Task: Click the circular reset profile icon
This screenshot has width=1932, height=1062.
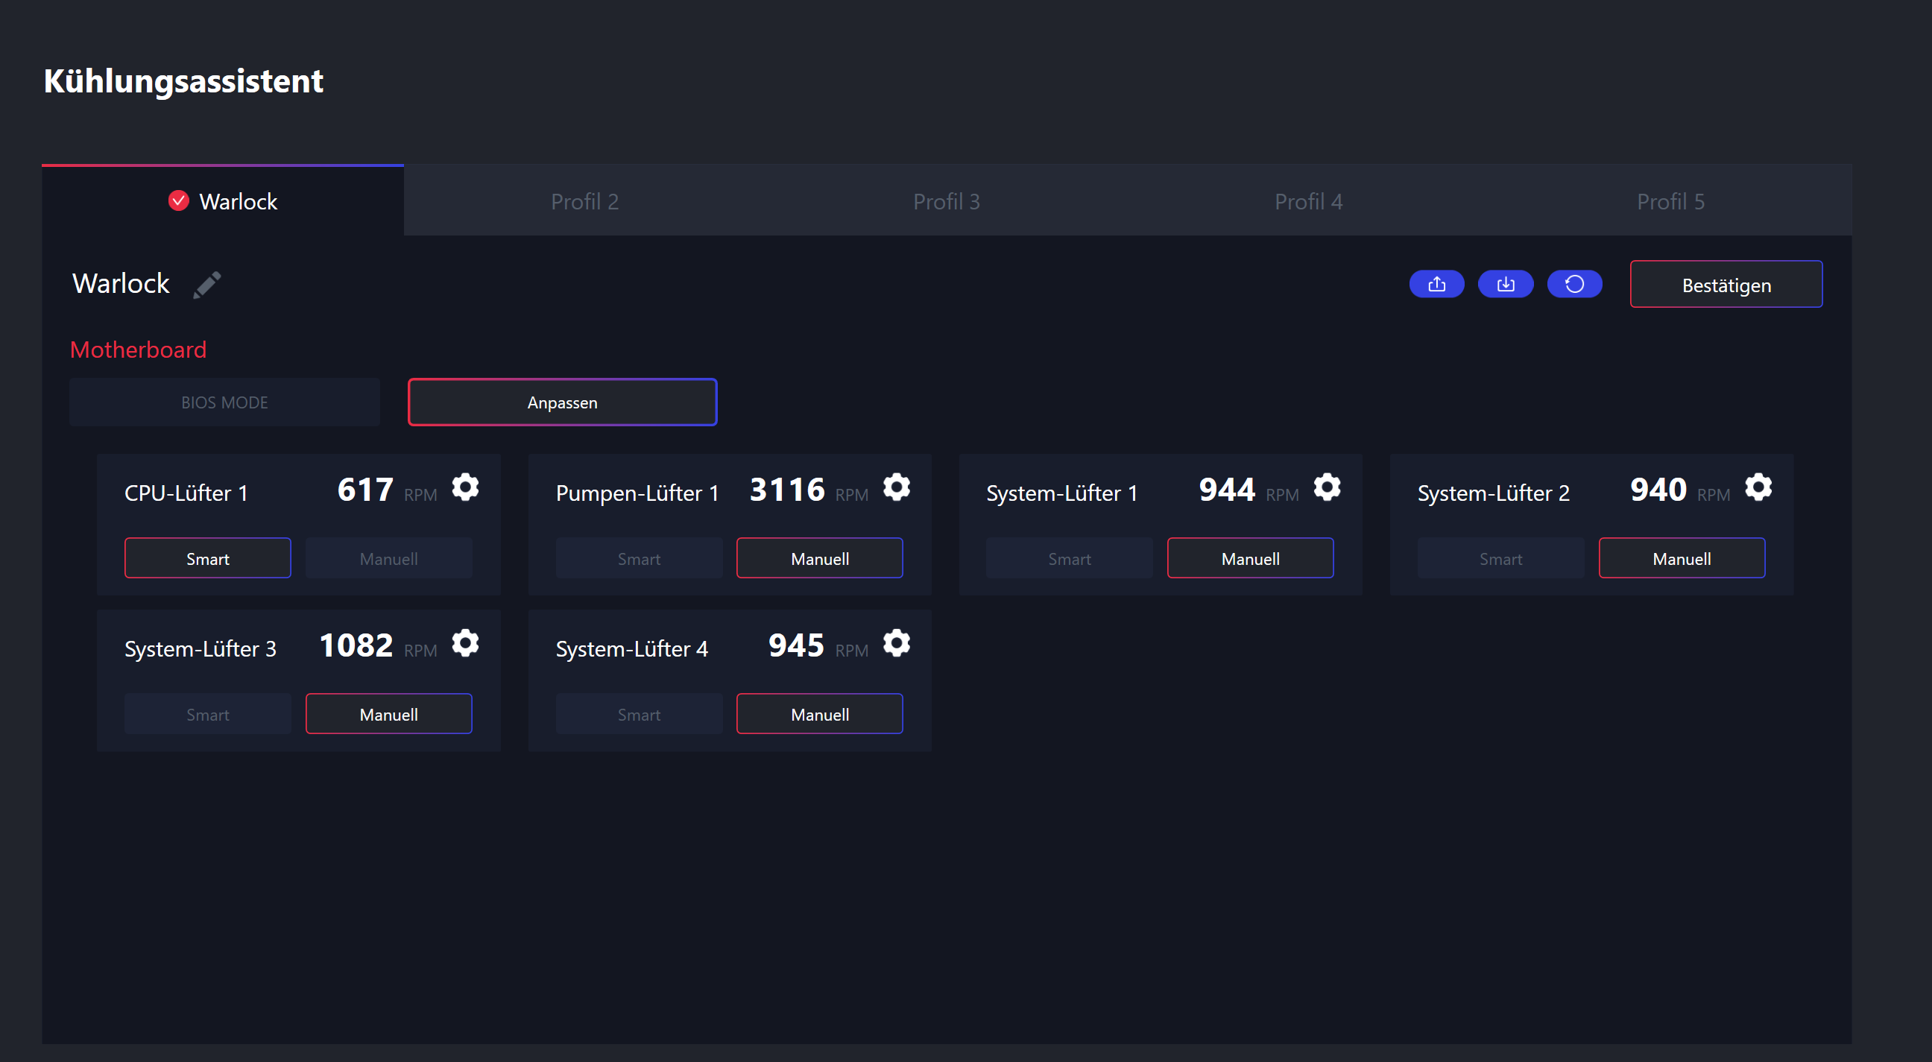Action: [1574, 284]
